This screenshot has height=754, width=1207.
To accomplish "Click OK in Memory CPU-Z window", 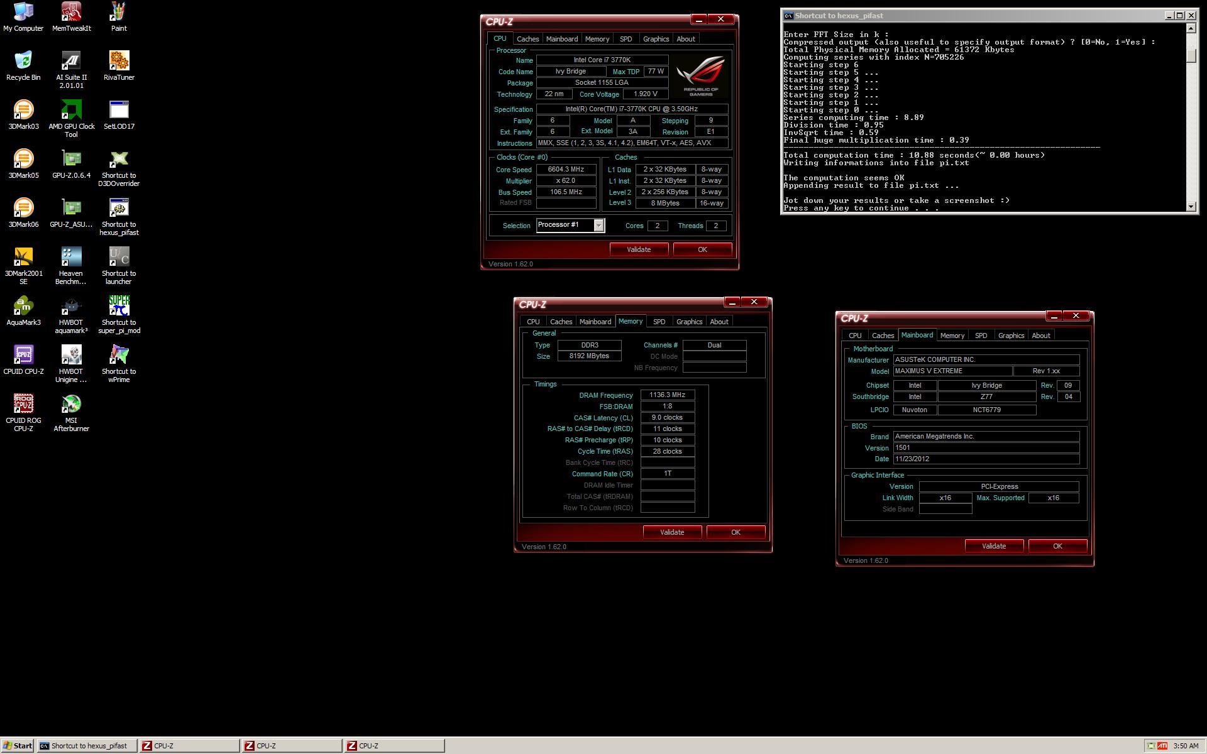I will [736, 532].
